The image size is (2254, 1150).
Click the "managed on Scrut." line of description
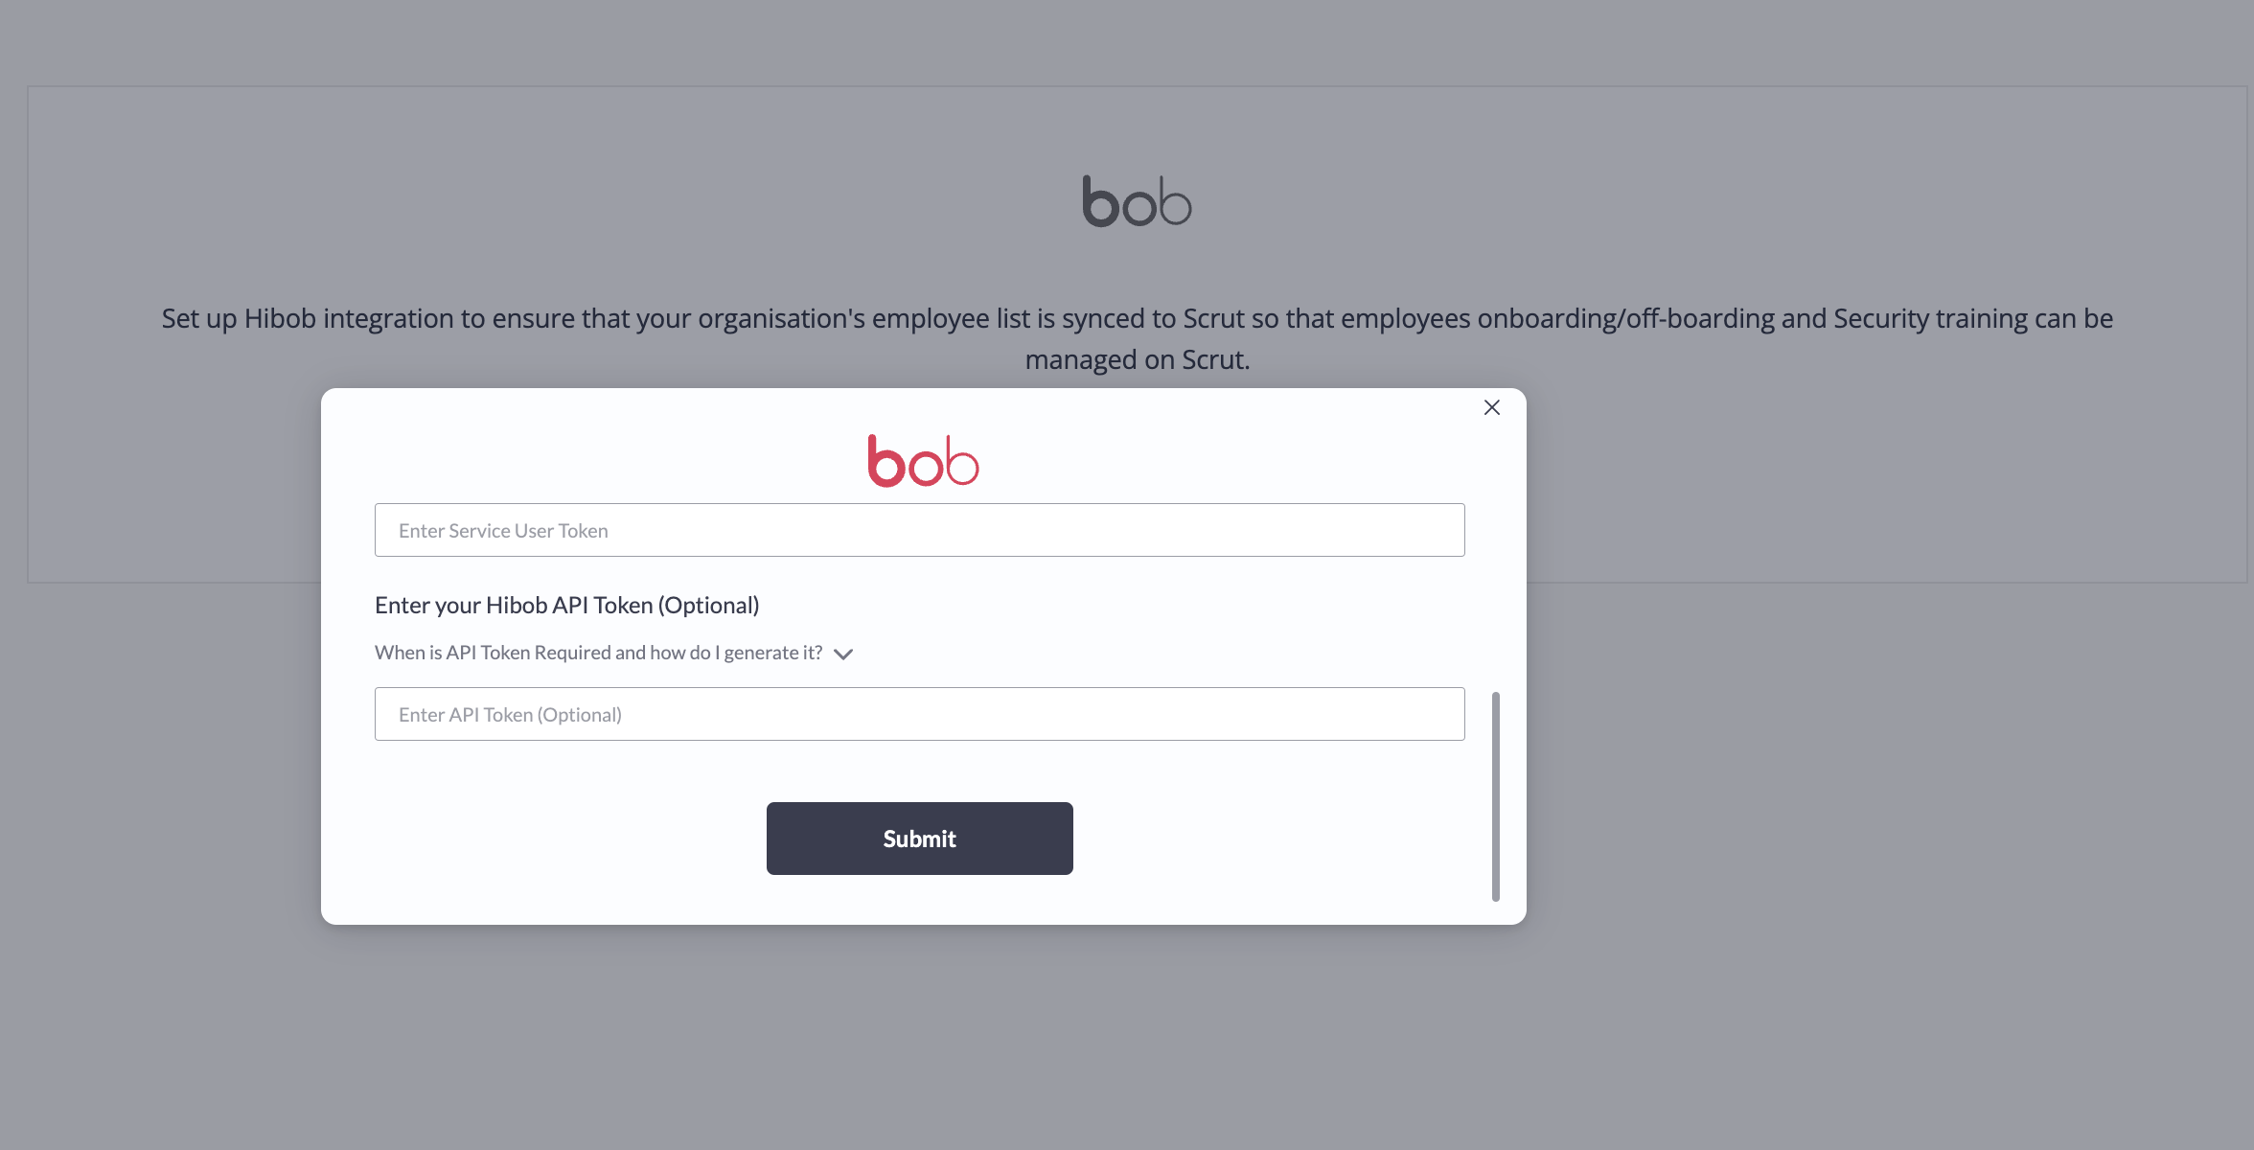pos(1138,359)
